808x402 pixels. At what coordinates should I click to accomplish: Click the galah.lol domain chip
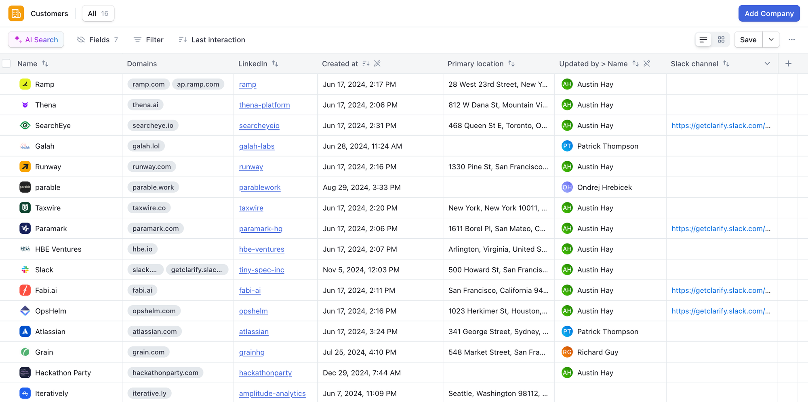(146, 146)
